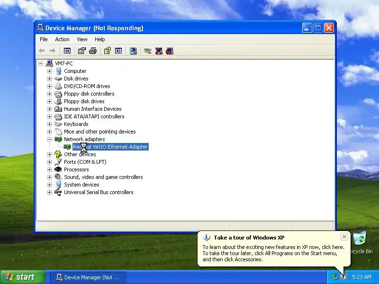This screenshot has height=284, width=379.
Task: Select Red Hat VirtIO Ethernet Adapter text
Action: (110, 147)
